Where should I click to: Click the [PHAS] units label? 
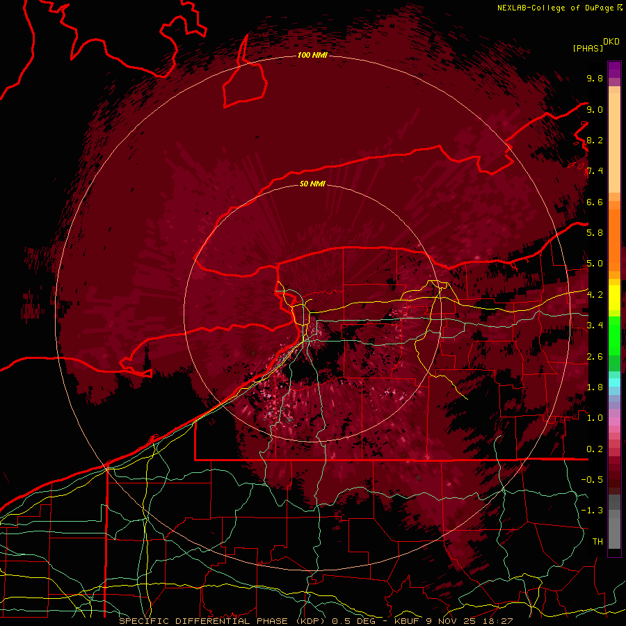coord(588,48)
